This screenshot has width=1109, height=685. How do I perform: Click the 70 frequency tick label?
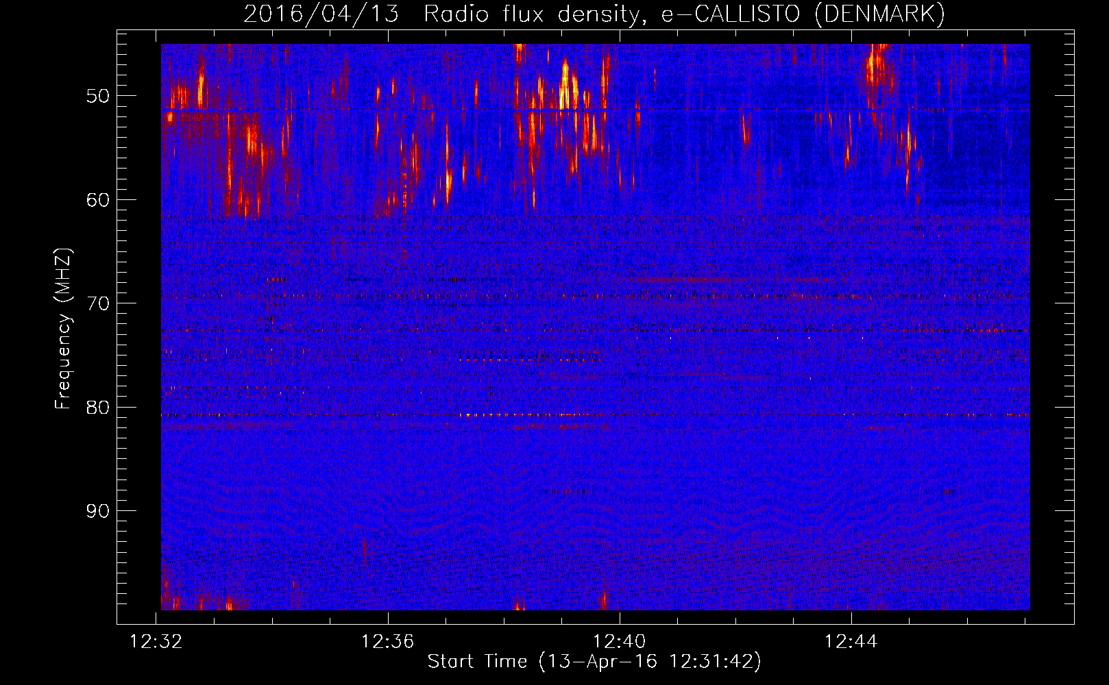(98, 303)
